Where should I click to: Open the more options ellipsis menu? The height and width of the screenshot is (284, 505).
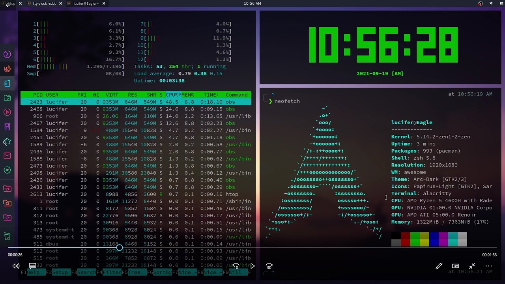click(x=488, y=266)
